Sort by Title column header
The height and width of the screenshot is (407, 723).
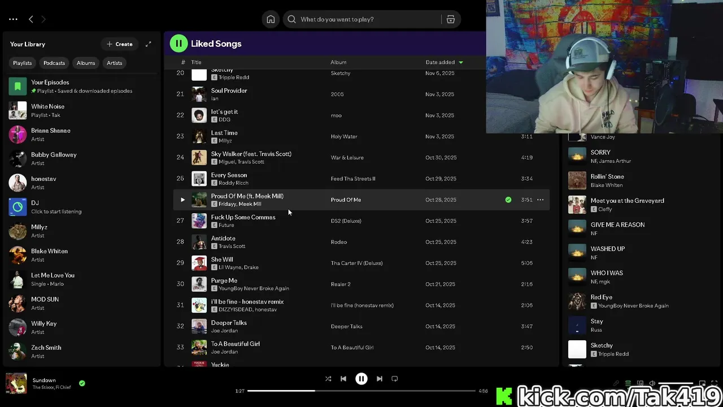196,62
